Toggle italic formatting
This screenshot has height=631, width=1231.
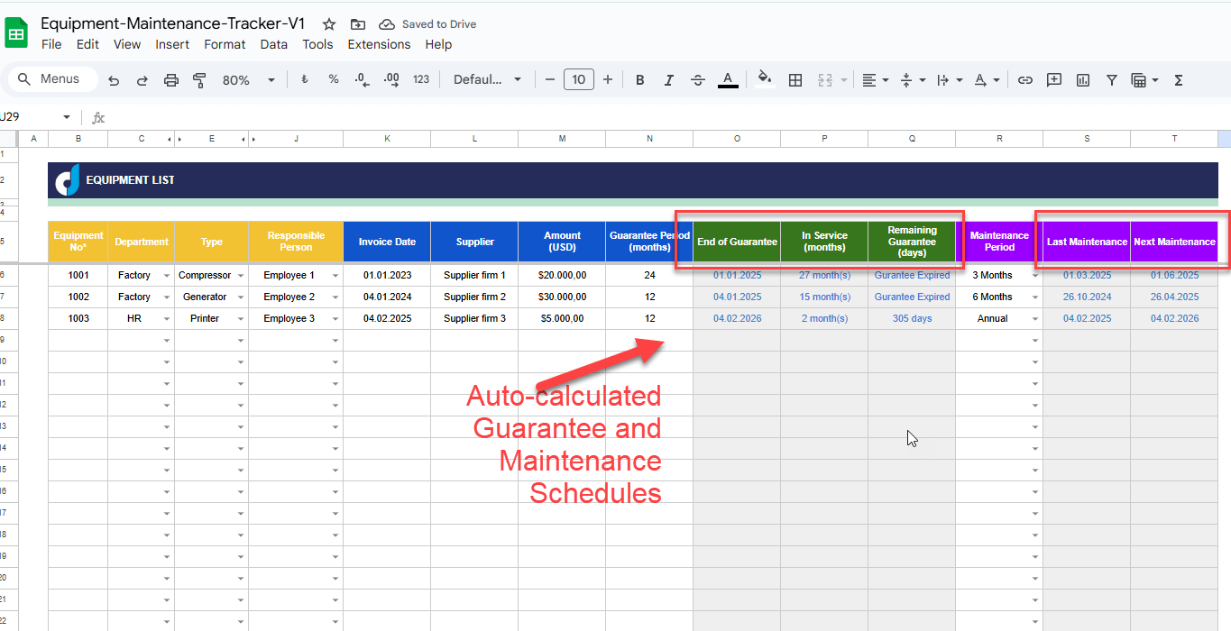pos(668,79)
